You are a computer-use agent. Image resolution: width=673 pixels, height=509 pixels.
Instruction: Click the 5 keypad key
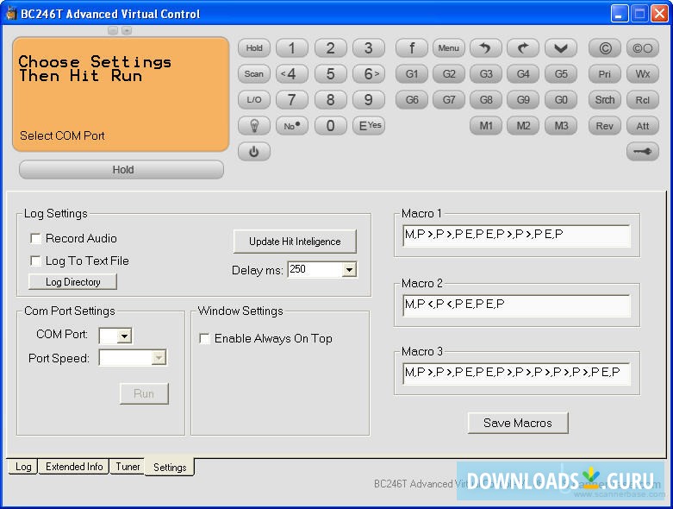[x=331, y=74]
